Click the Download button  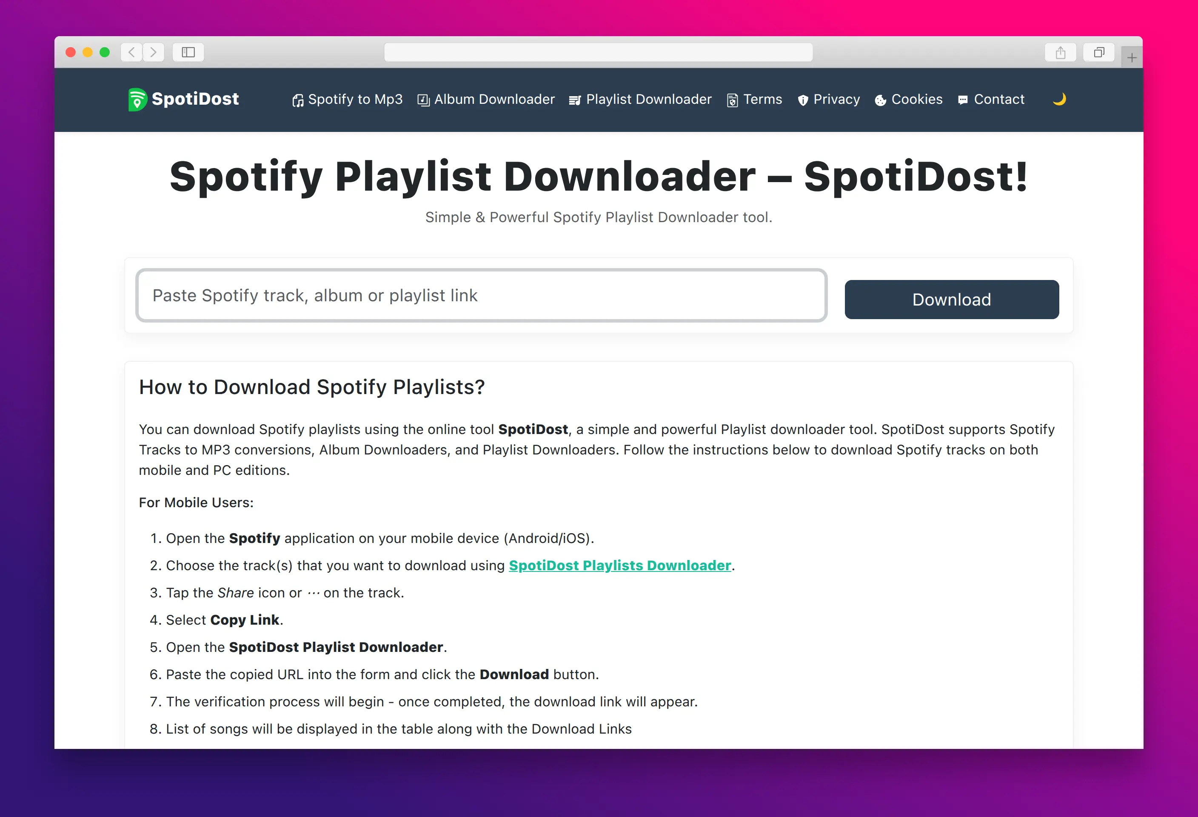coord(951,299)
